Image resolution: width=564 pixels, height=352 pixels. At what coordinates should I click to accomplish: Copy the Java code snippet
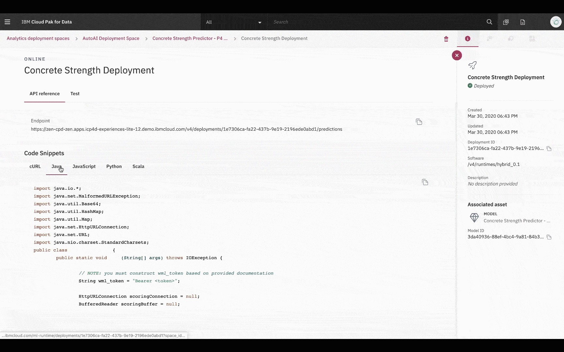pos(425,182)
